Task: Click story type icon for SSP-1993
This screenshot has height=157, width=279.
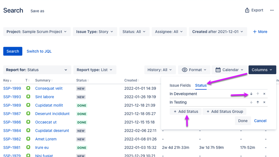Action: [28, 97]
